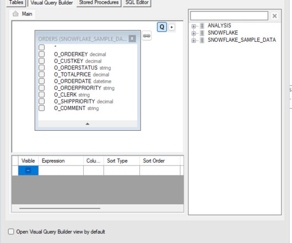This screenshot has width=292, height=243.
Task: Enable Open Visual Query Builder view by default
Action: point(11,231)
